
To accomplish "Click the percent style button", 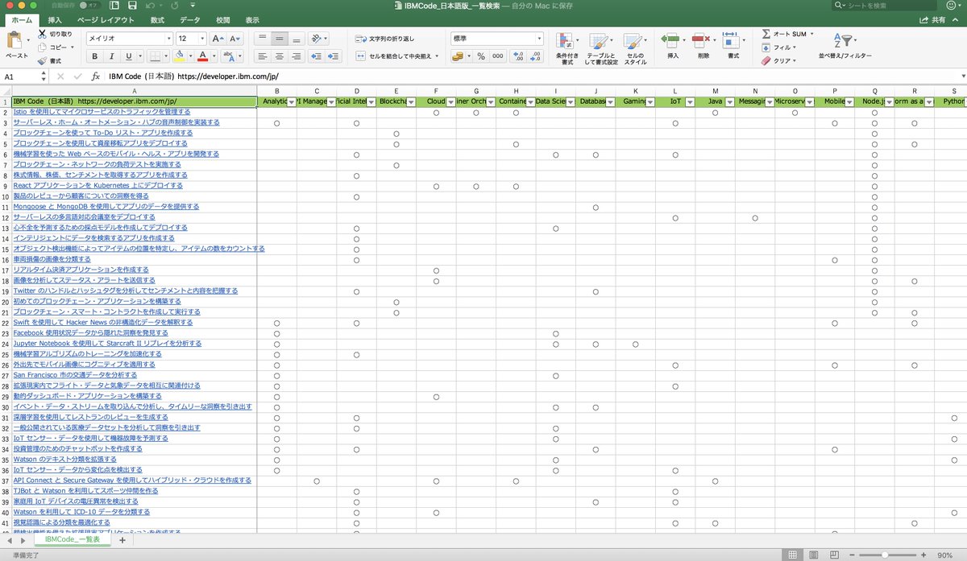I will [x=481, y=56].
